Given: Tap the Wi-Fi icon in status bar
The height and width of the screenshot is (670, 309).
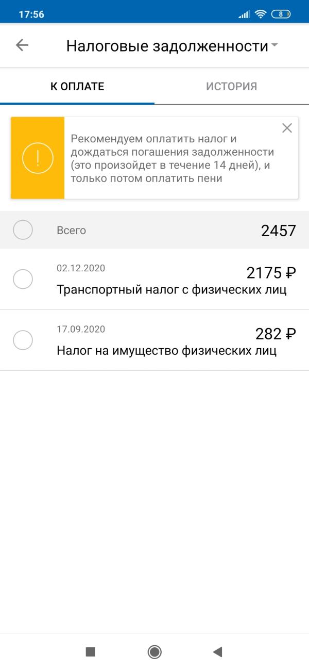Looking at the screenshot, I should (x=260, y=14).
